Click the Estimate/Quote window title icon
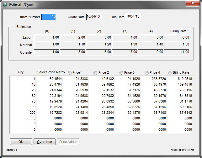Viewport: 202px width, 158px height. click(5, 5)
